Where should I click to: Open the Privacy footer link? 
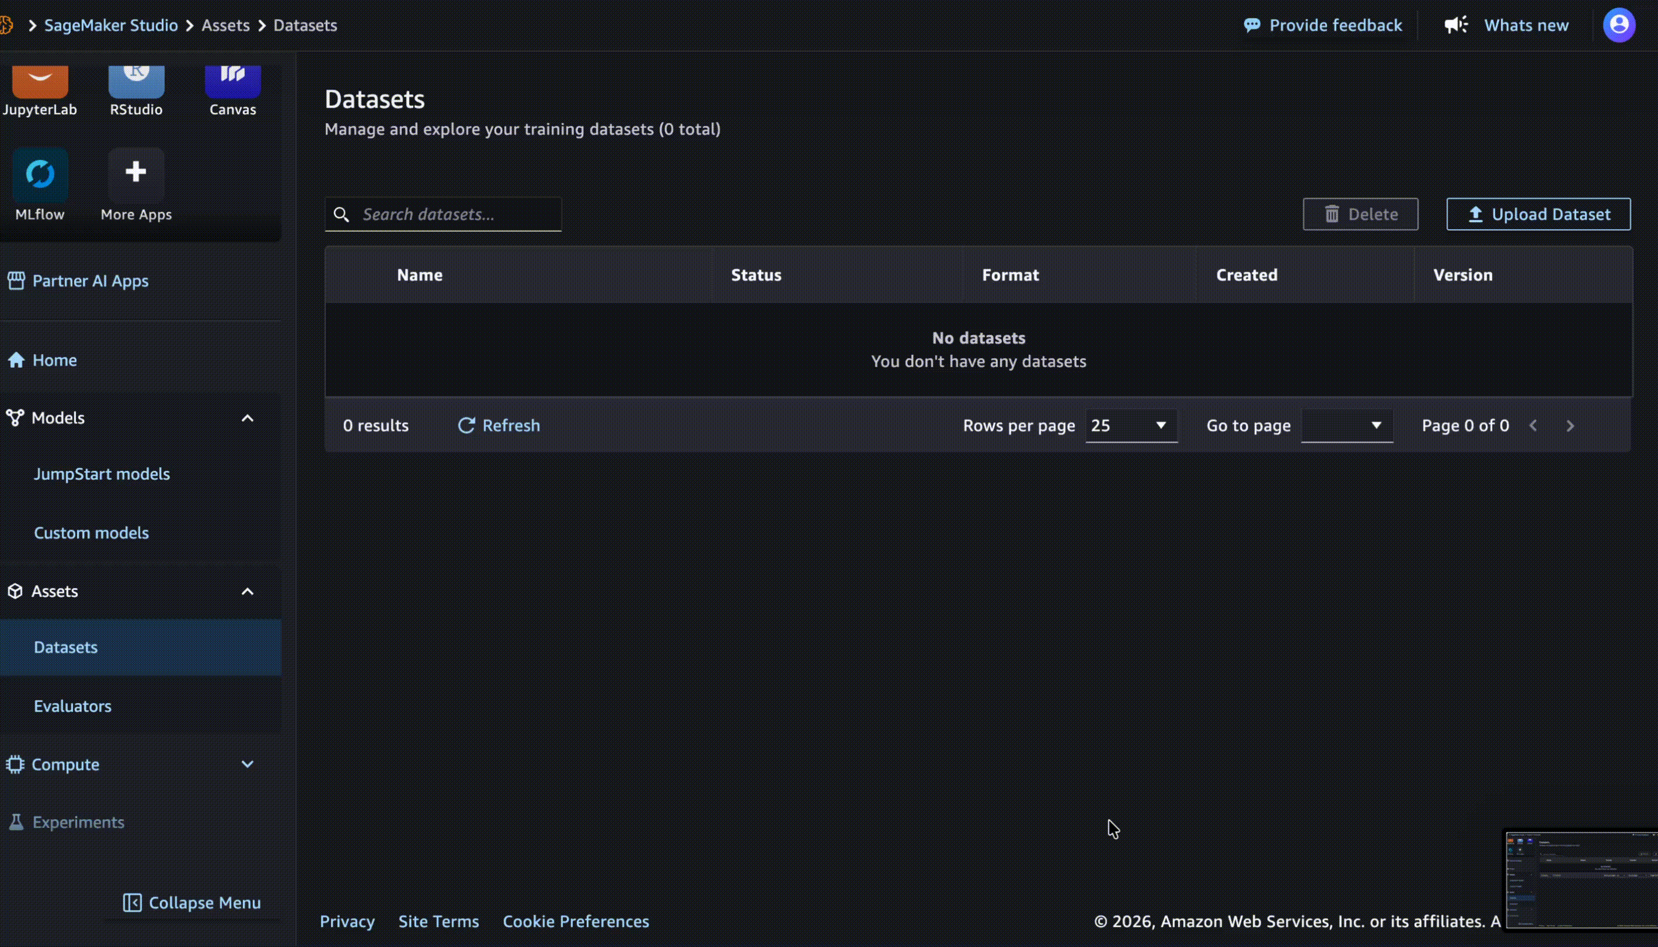(347, 922)
